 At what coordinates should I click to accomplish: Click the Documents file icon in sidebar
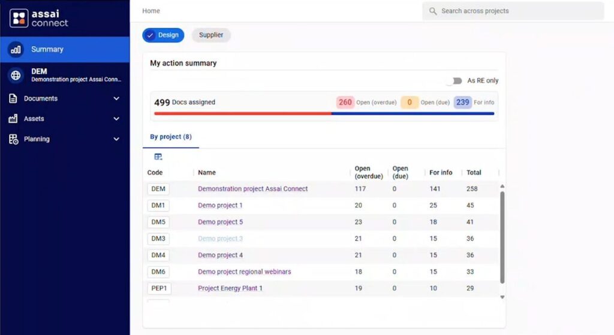(x=13, y=99)
